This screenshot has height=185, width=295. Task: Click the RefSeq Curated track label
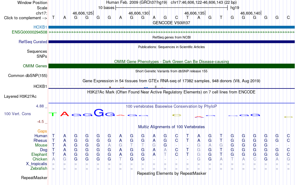pyautogui.click(x=33, y=42)
